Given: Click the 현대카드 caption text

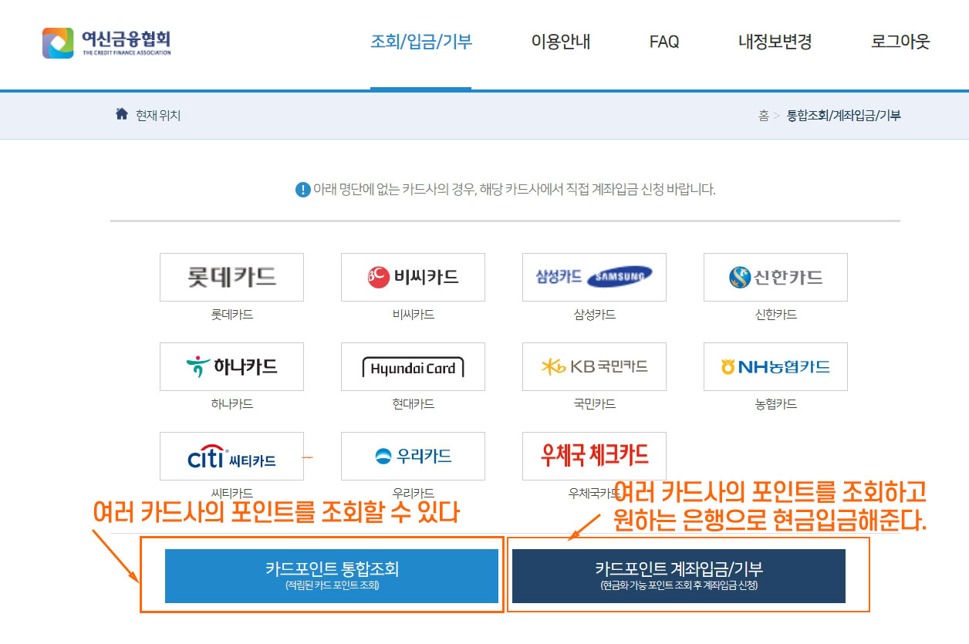Looking at the screenshot, I should [413, 404].
